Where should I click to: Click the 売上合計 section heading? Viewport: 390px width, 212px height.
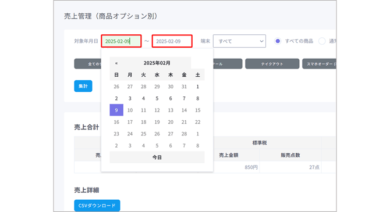[x=87, y=127]
